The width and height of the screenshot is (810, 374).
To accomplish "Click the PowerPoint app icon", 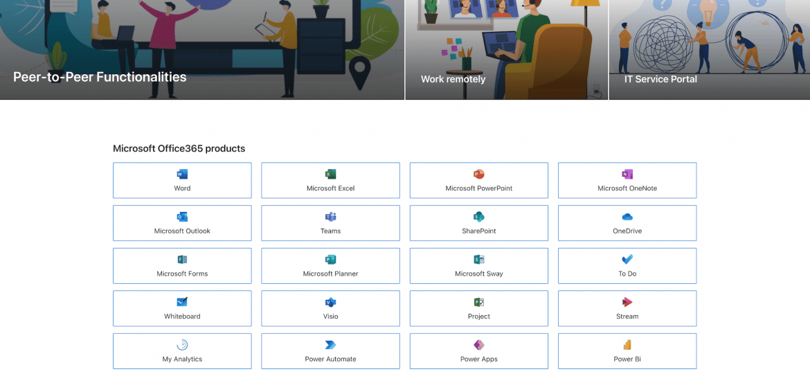I will point(479,174).
